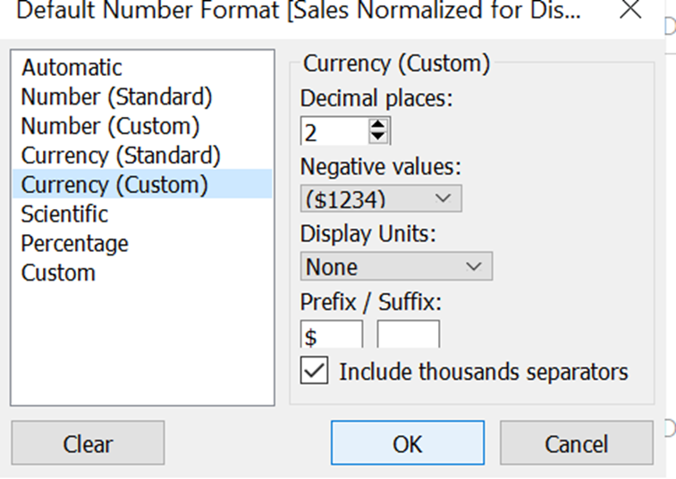This screenshot has width=676, height=479.
Task: Confirm with the OK button
Action: coord(408,443)
